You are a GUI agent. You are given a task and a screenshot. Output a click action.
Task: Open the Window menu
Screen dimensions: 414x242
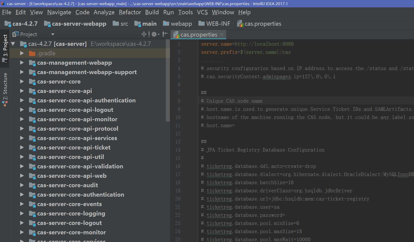223,12
